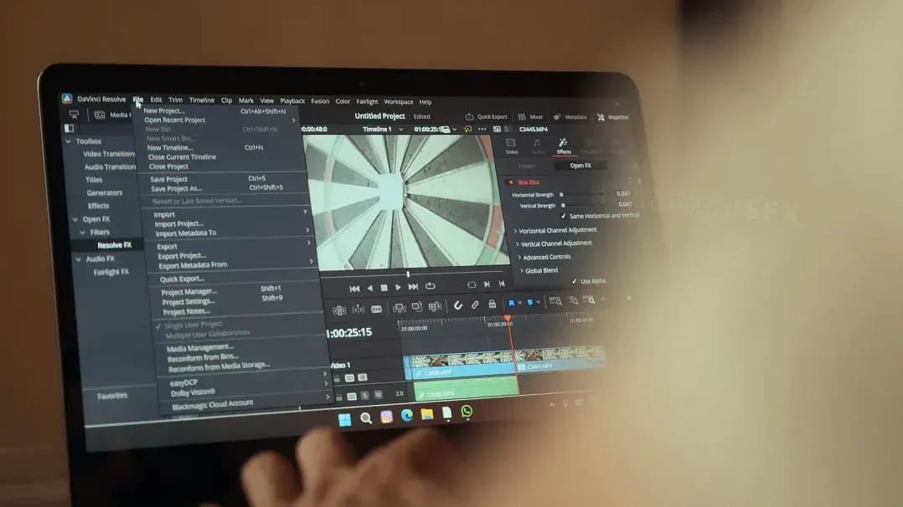903x507 pixels.
Task: Collapse the Toolbox tree in the effects panel
Action: tap(69, 141)
